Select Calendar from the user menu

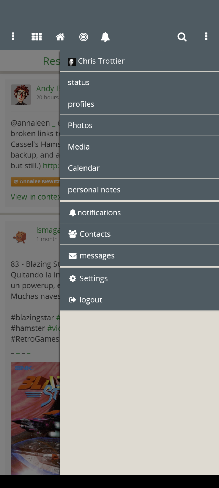(83, 168)
